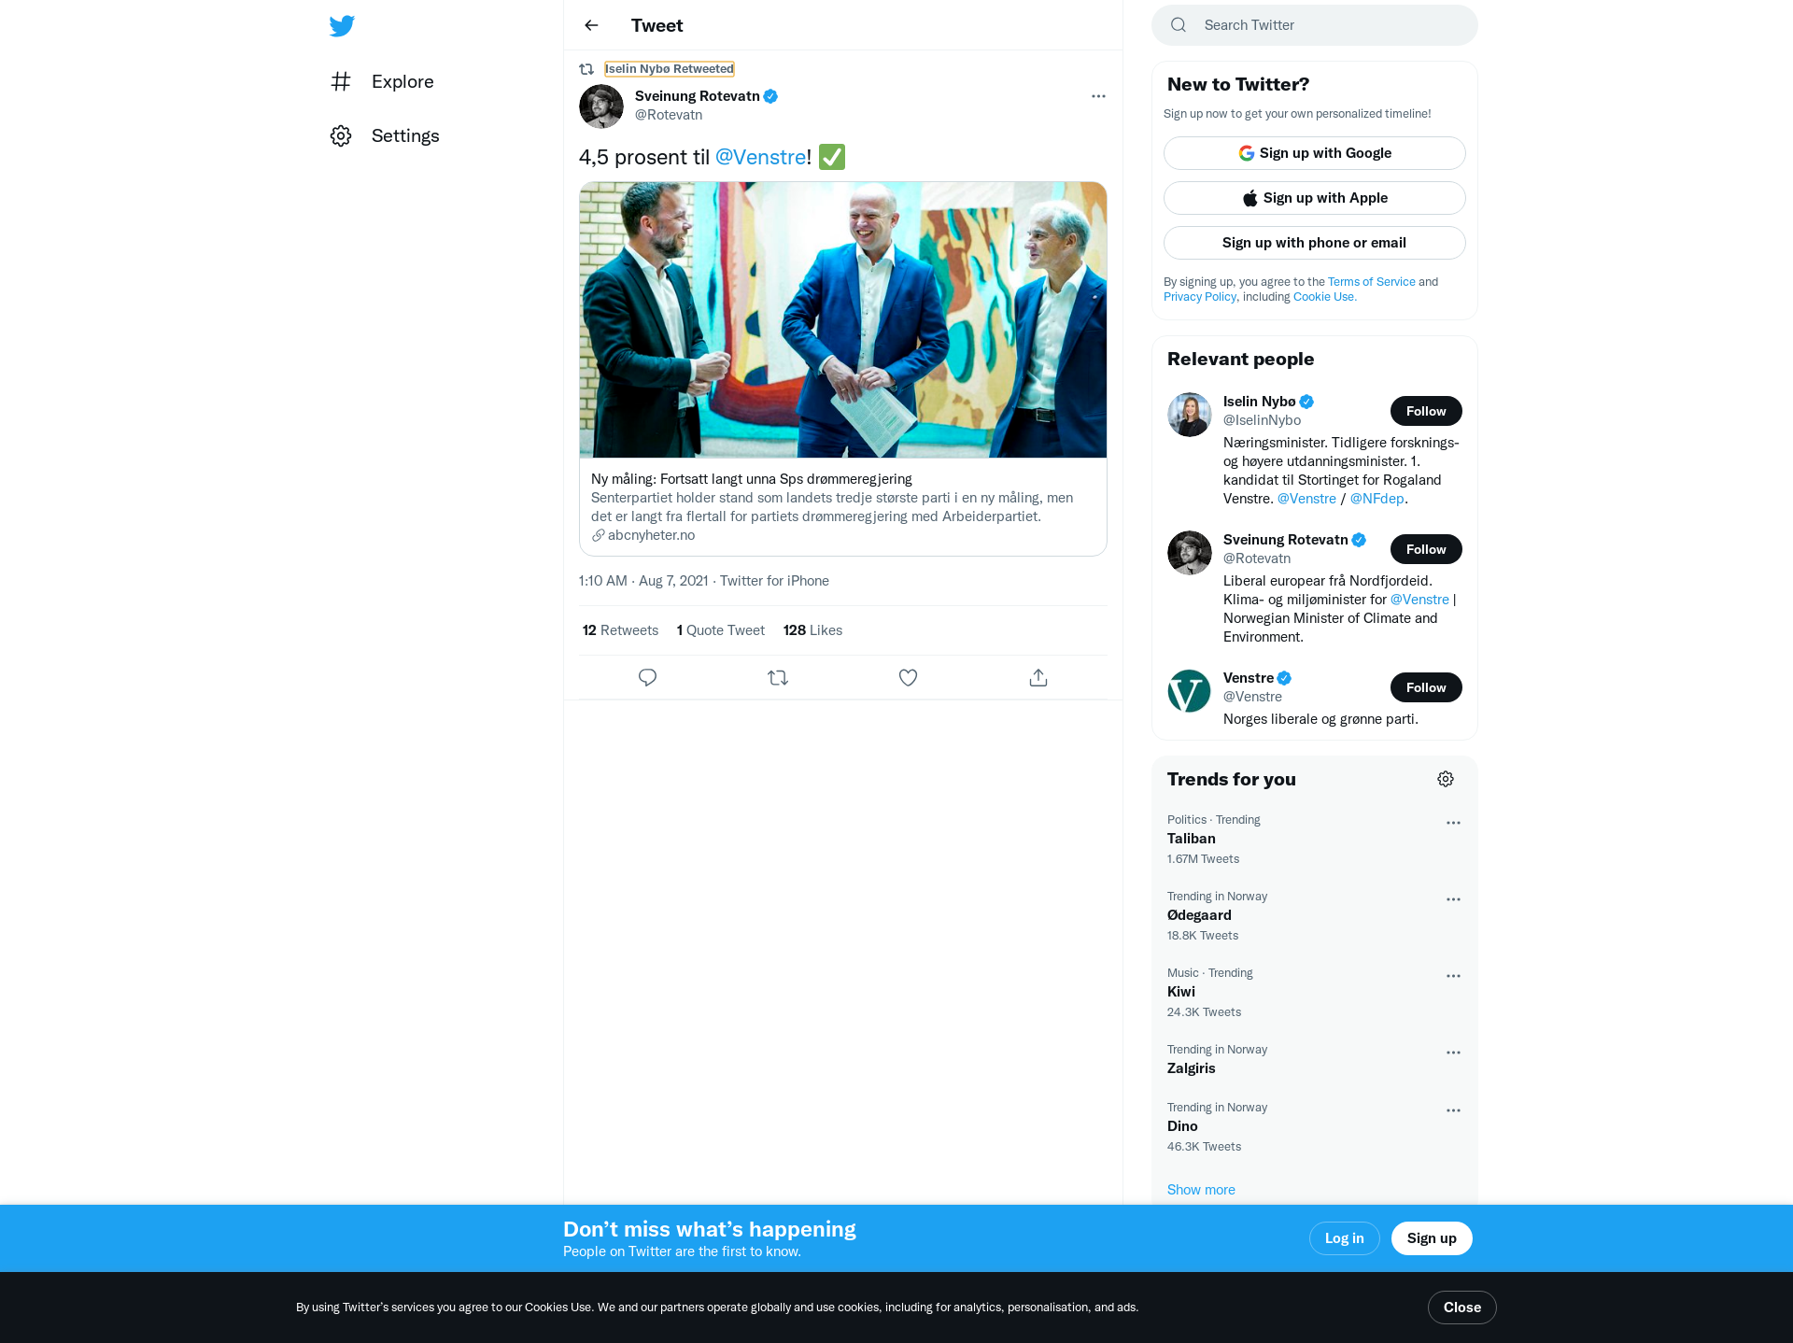Open Sveinung Rotevatn's profile avatar in tweet

tap(601, 106)
